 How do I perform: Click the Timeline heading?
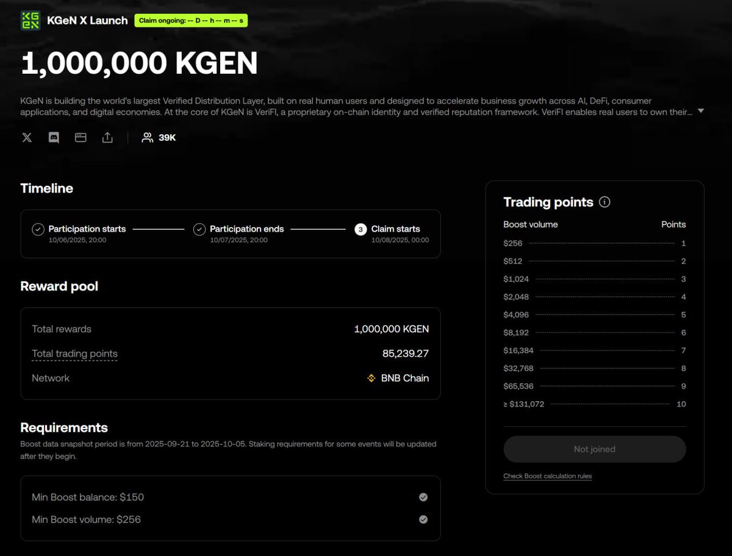click(x=46, y=188)
